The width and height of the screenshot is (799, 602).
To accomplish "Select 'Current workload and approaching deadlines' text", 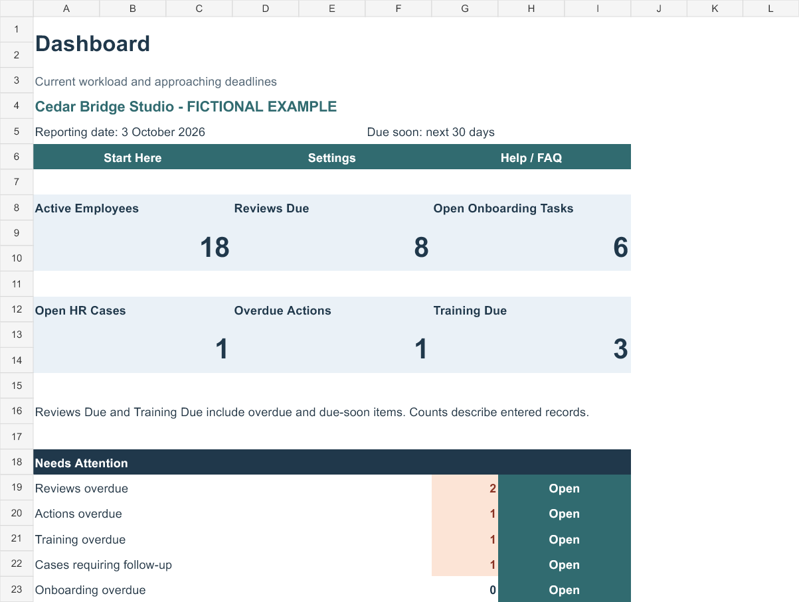I will click(155, 82).
